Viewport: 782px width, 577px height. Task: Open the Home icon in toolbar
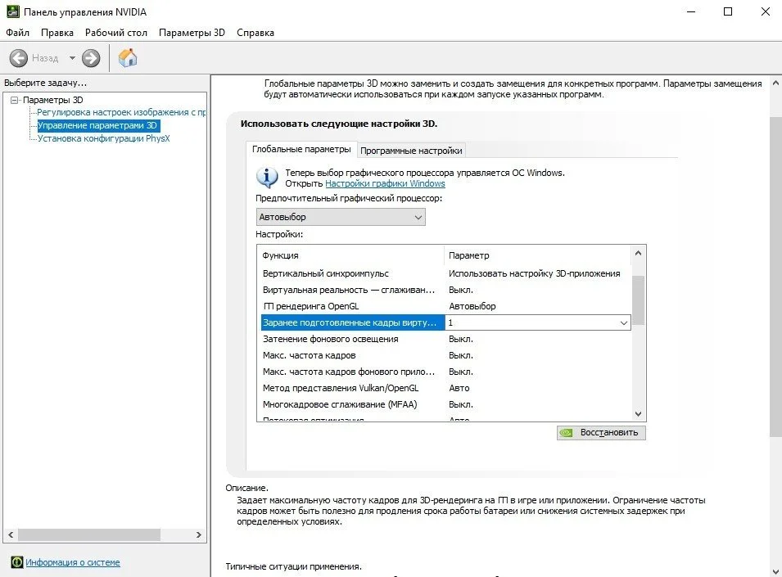tap(128, 58)
